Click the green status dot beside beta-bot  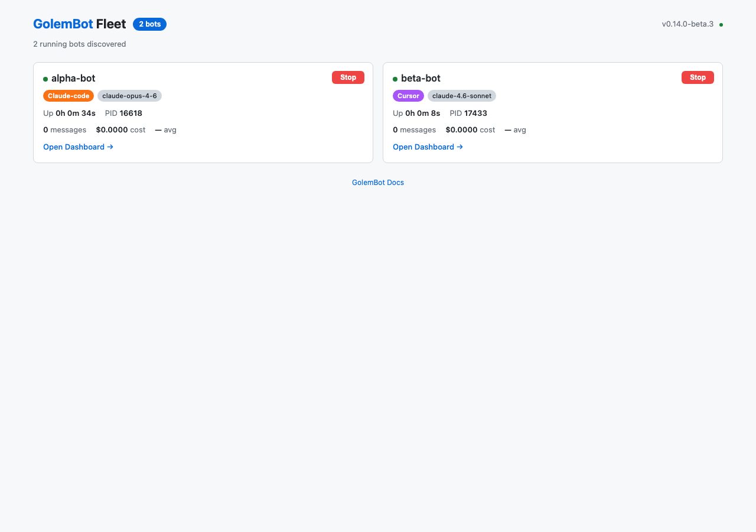[395, 78]
